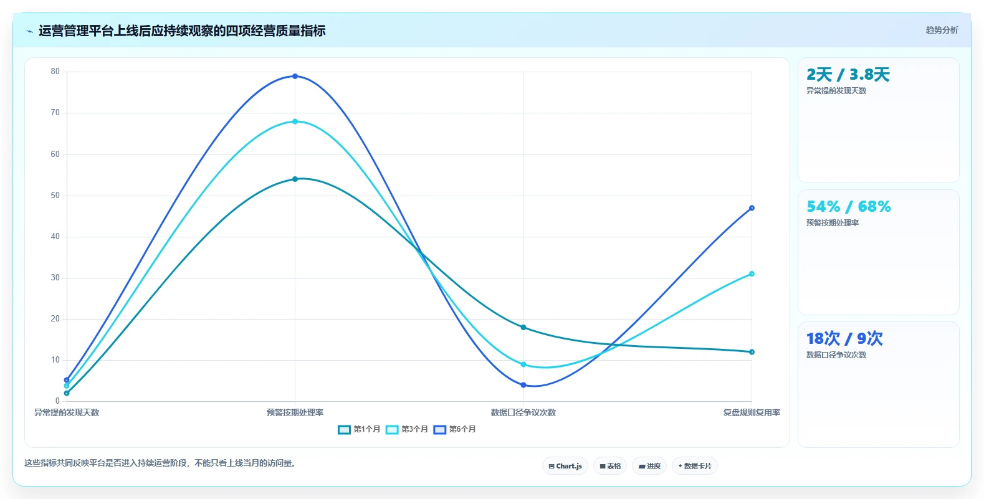
Task: Click the x-axis label 异常提前发现天数
Action: (67, 412)
